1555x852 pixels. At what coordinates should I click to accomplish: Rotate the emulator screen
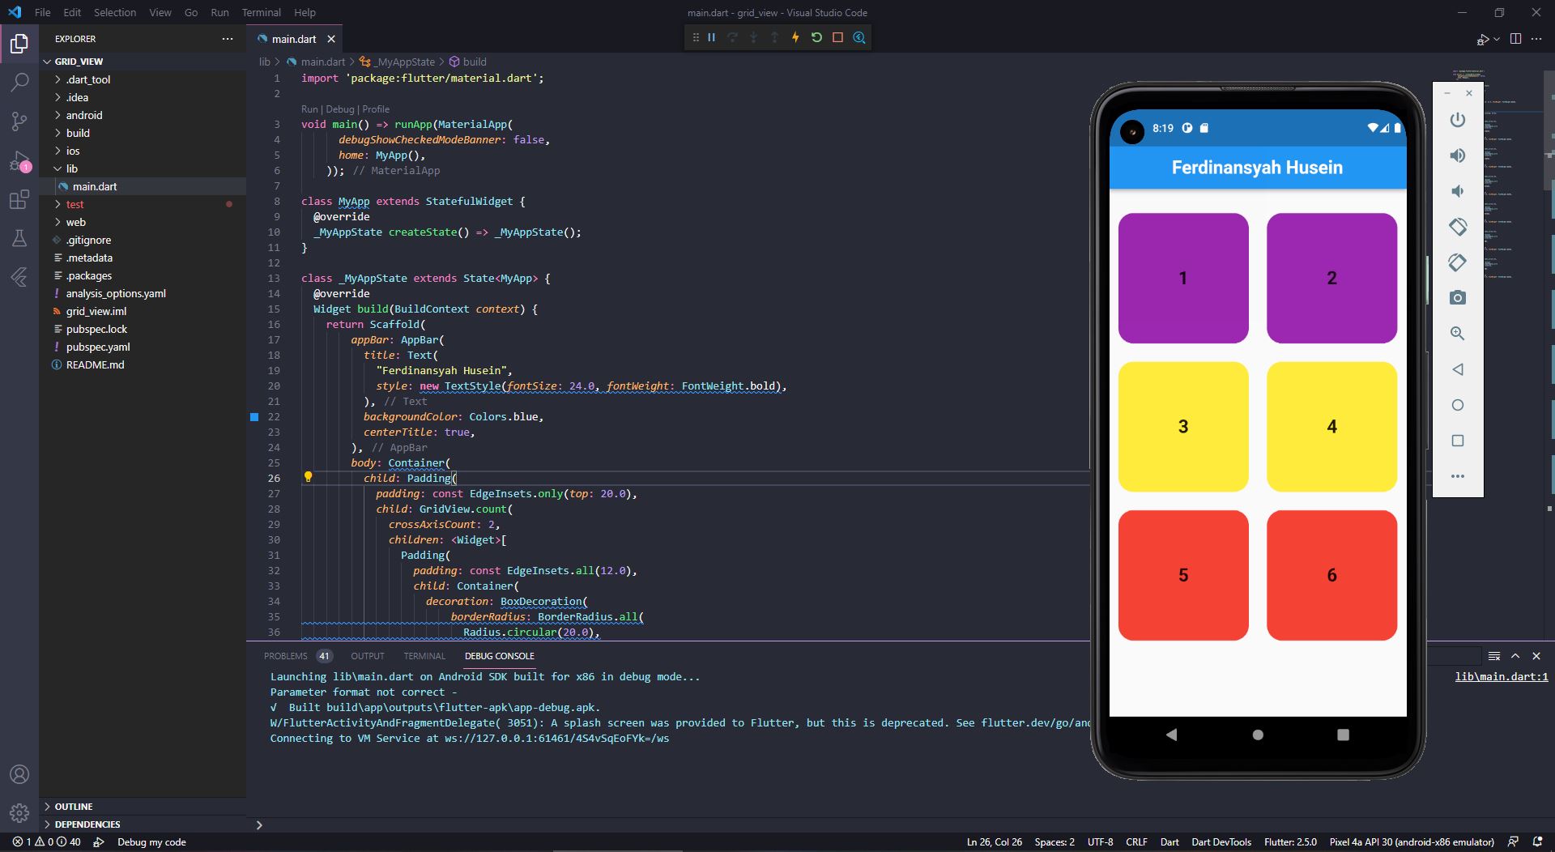pyautogui.click(x=1458, y=227)
